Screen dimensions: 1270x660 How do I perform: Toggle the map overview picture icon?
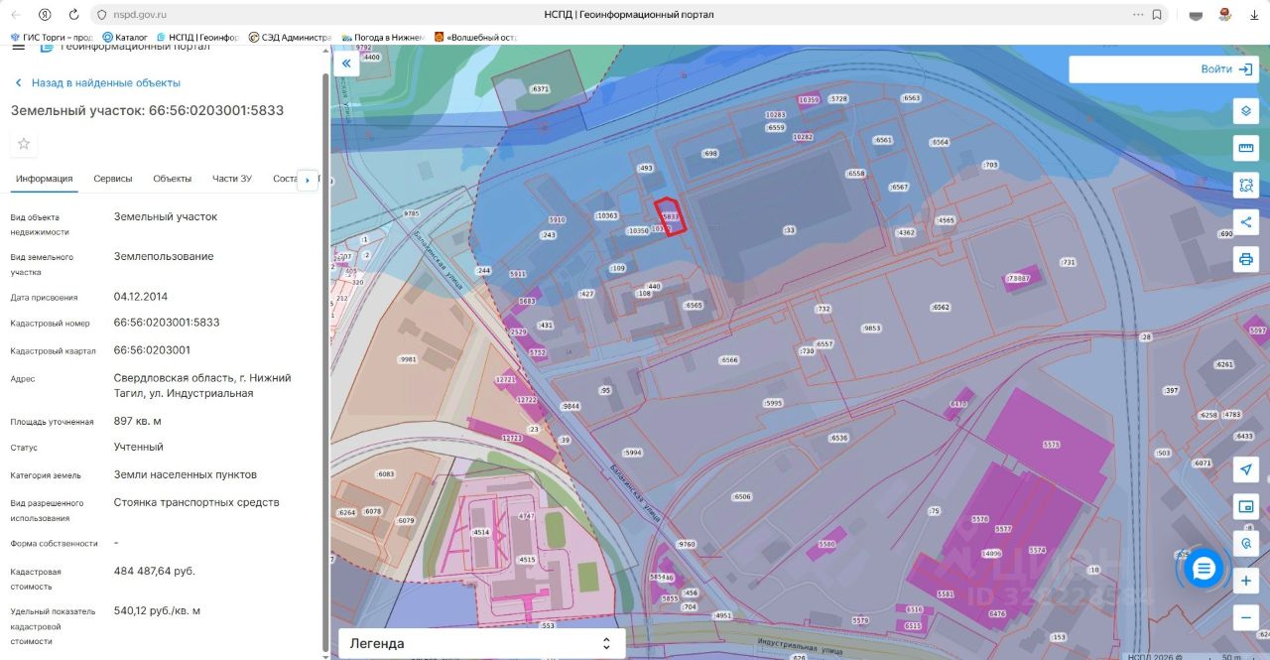click(x=1245, y=507)
